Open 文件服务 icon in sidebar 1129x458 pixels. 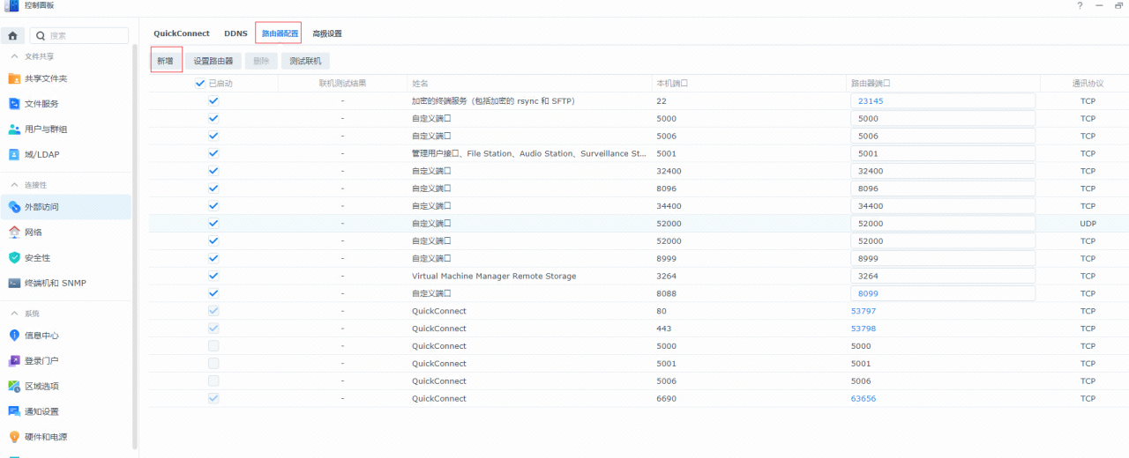point(14,104)
